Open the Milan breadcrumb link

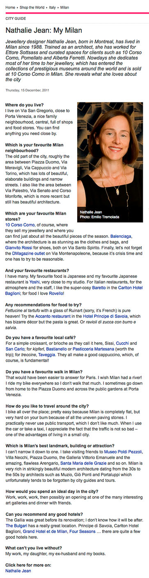(64, 7)
